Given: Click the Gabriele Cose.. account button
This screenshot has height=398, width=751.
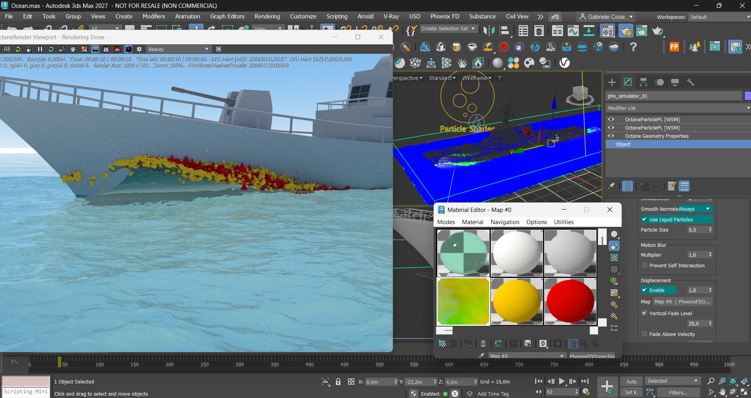Looking at the screenshot, I should pos(606,16).
